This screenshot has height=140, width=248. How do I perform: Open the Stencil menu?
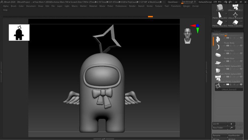coord(141,6)
